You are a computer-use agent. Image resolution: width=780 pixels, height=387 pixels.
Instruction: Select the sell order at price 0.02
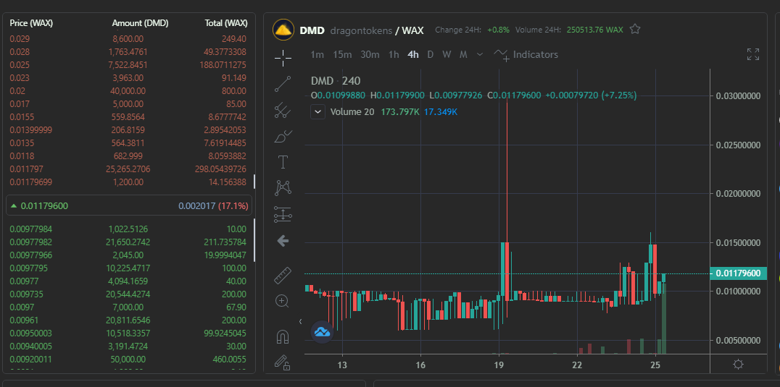click(129, 91)
